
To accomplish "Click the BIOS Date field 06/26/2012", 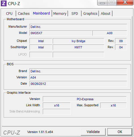I will pos(78,84).
